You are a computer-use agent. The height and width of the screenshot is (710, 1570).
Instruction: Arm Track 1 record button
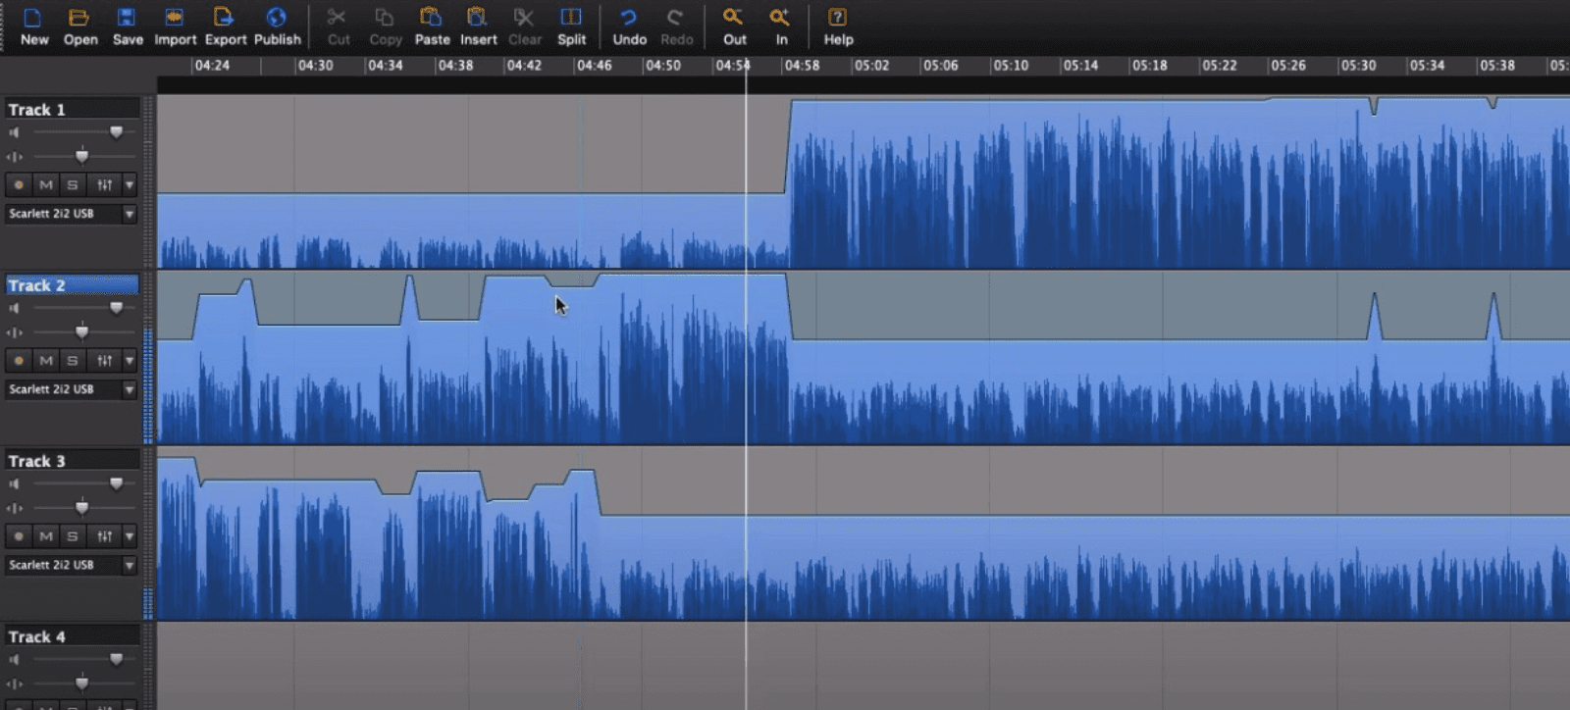(19, 184)
